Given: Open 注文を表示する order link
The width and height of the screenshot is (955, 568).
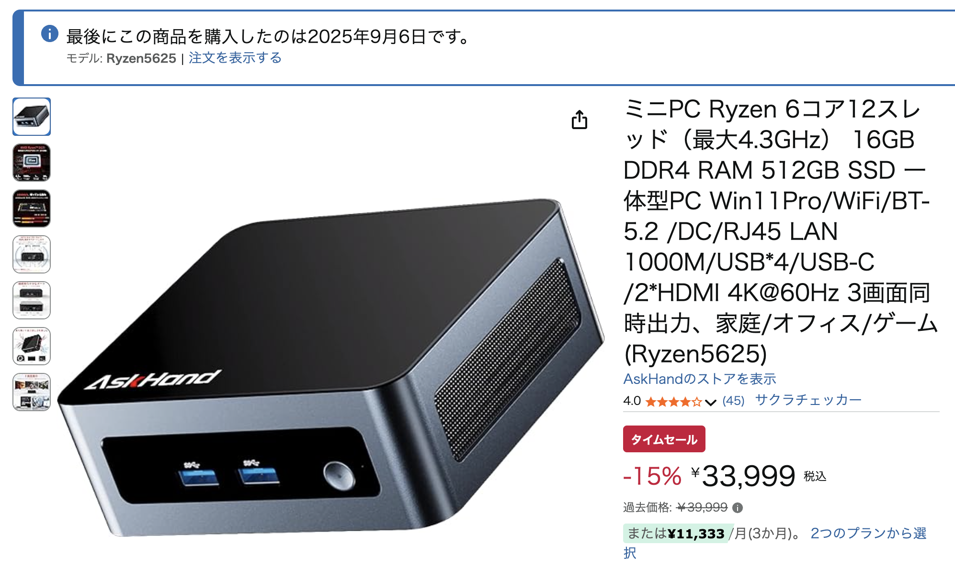Looking at the screenshot, I should (235, 58).
